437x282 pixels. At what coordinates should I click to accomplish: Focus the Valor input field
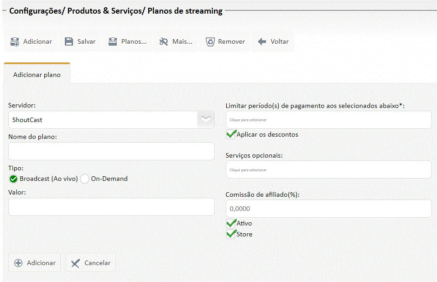click(x=111, y=207)
